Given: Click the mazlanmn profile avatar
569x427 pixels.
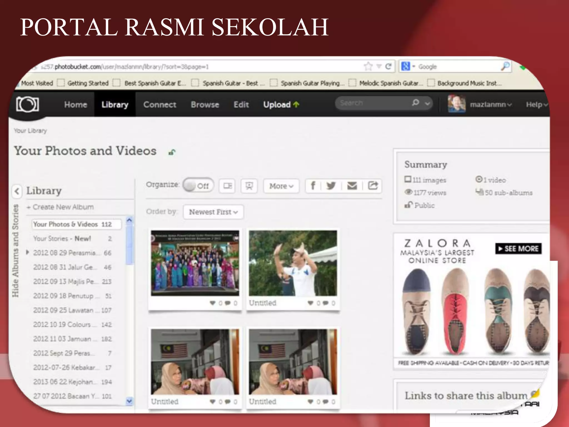Looking at the screenshot, I should tap(457, 104).
